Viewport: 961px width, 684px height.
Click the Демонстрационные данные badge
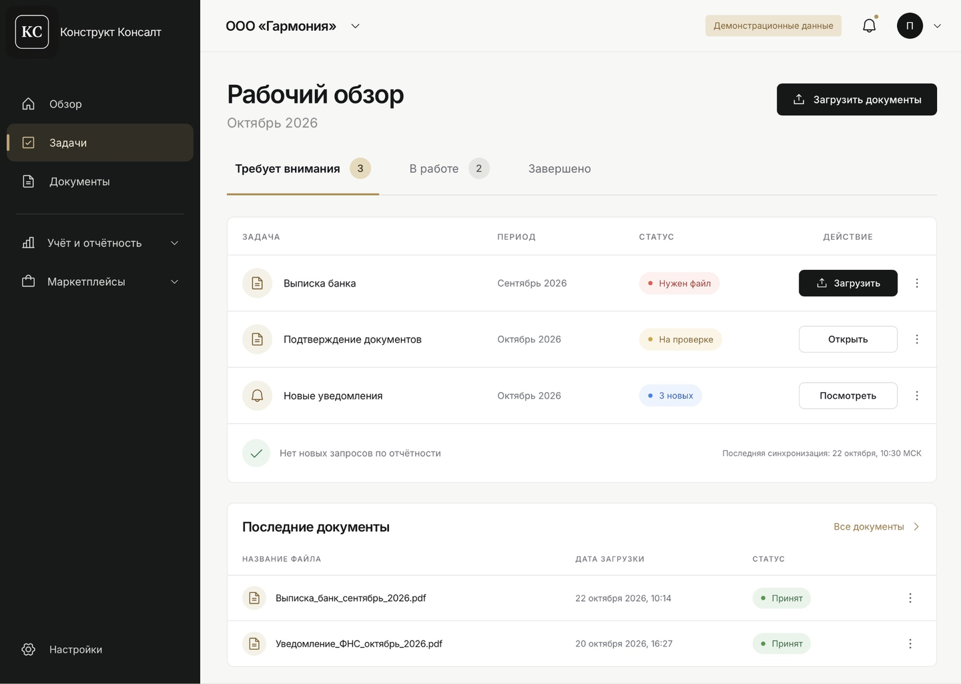pos(773,26)
